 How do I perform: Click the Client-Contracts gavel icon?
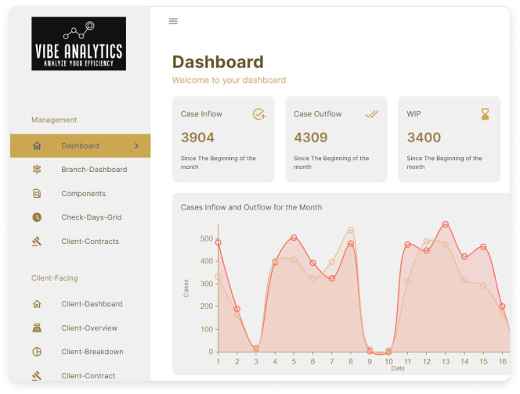point(37,242)
